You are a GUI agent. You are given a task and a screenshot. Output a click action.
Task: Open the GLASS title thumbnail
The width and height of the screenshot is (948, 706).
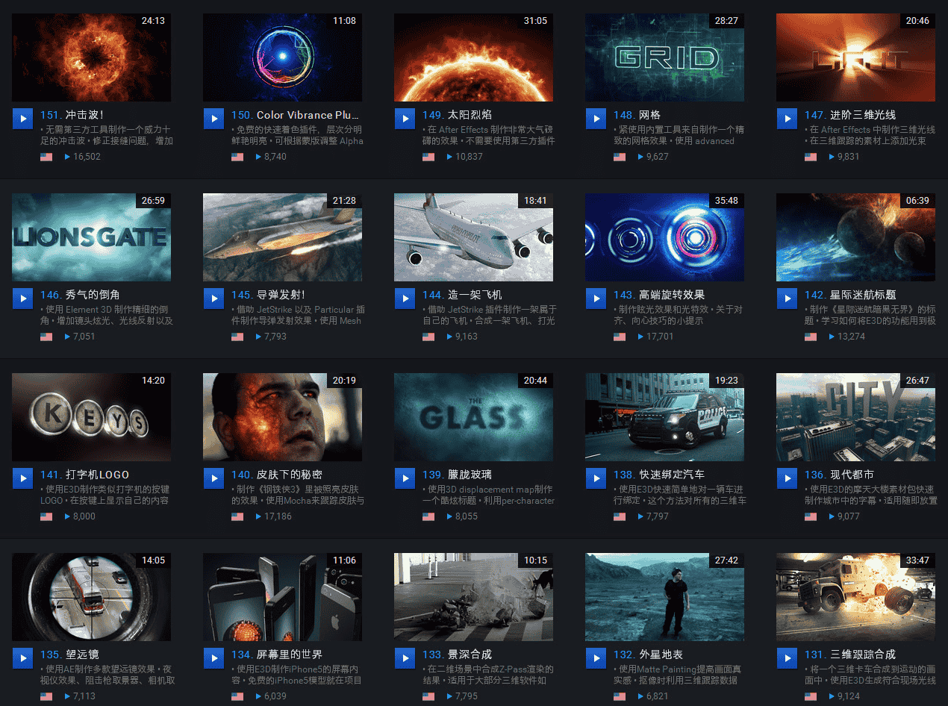pyautogui.click(x=473, y=417)
